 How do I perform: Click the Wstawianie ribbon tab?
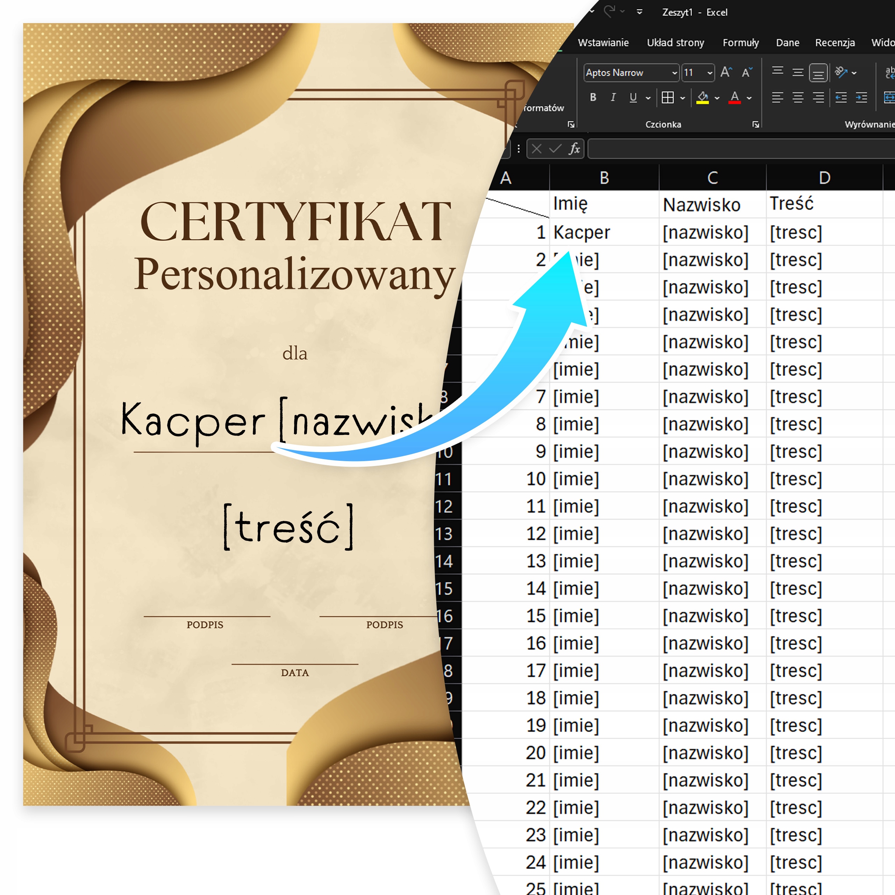(603, 43)
